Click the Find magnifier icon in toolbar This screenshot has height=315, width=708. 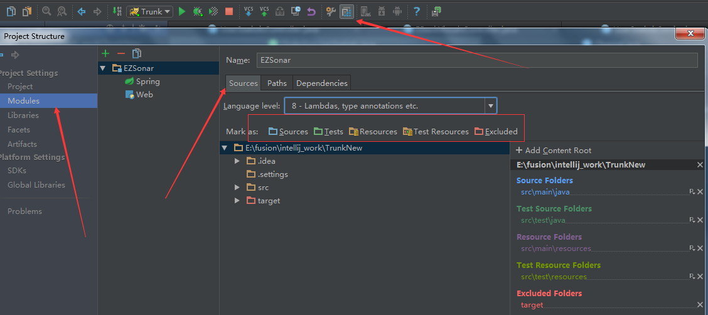click(x=46, y=11)
